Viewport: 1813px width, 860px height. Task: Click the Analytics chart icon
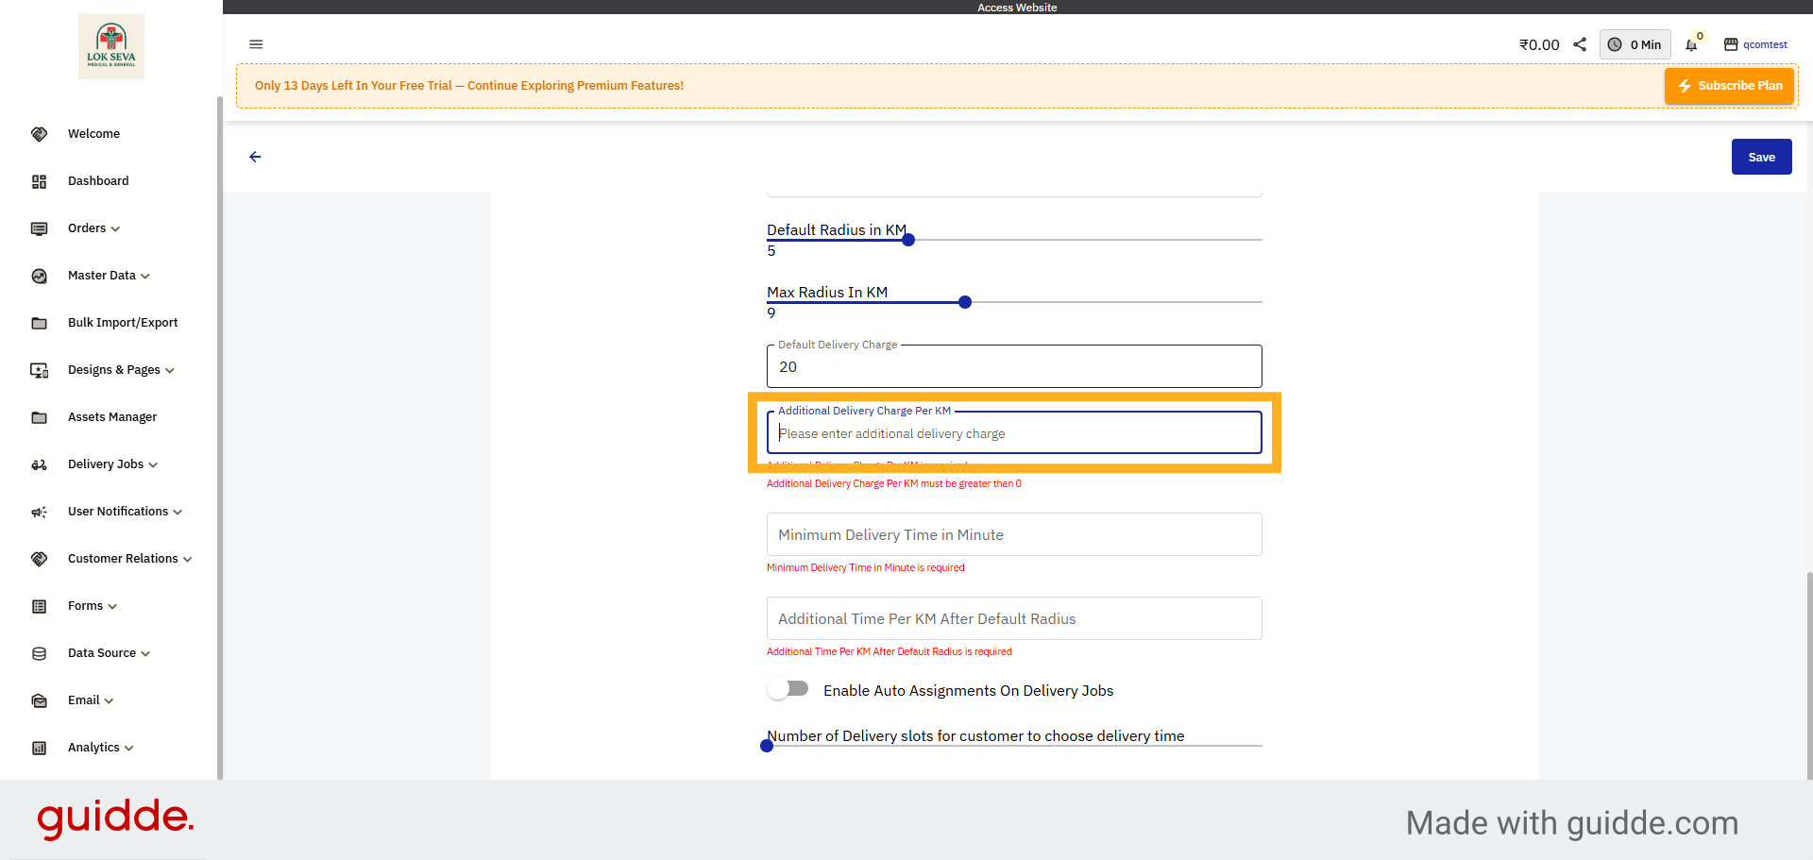click(39, 748)
